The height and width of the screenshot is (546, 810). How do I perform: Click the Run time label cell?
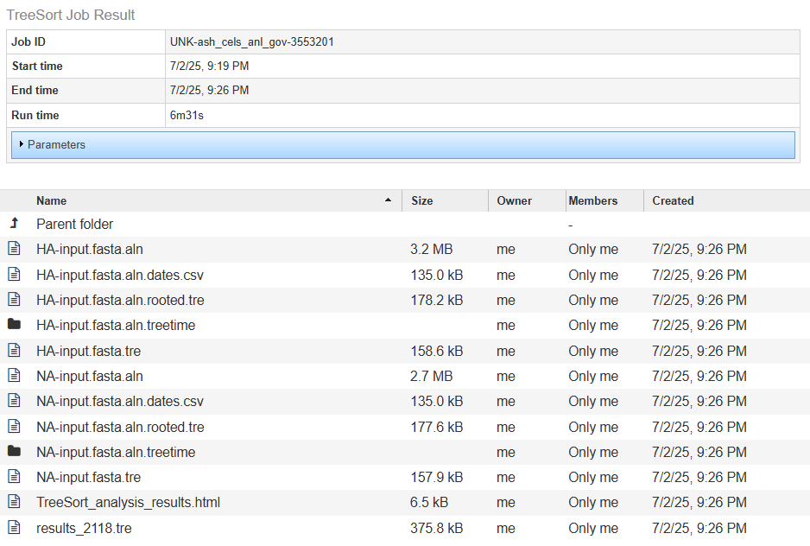pos(85,115)
